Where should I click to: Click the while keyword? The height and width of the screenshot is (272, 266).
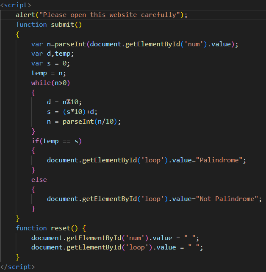coord(41,82)
